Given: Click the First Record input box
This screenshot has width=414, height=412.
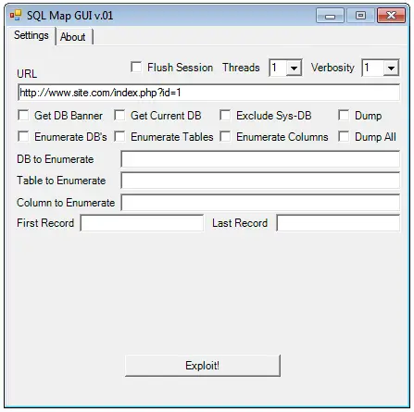Looking at the screenshot, I should click(x=142, y=223).
